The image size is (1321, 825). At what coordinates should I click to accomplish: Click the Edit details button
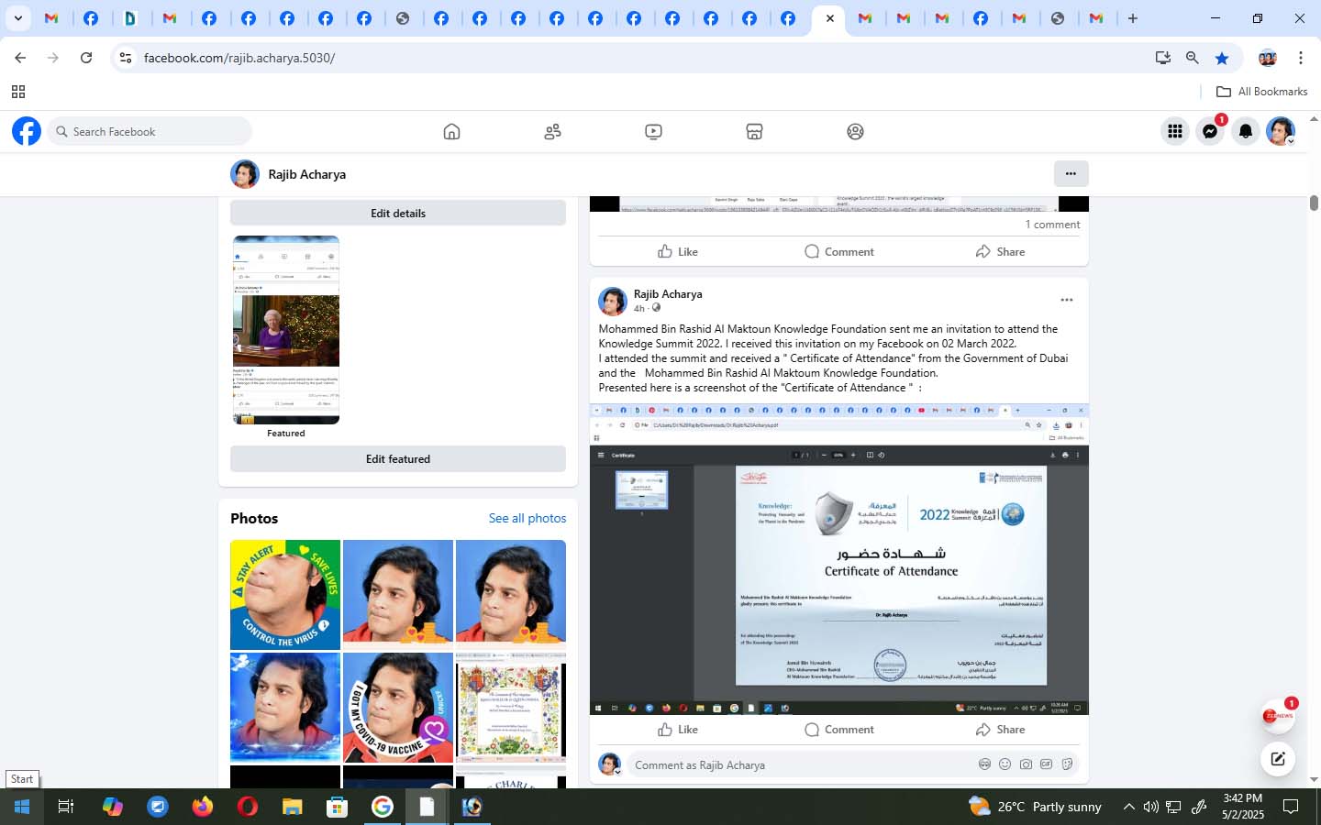[x=398, y=213]
